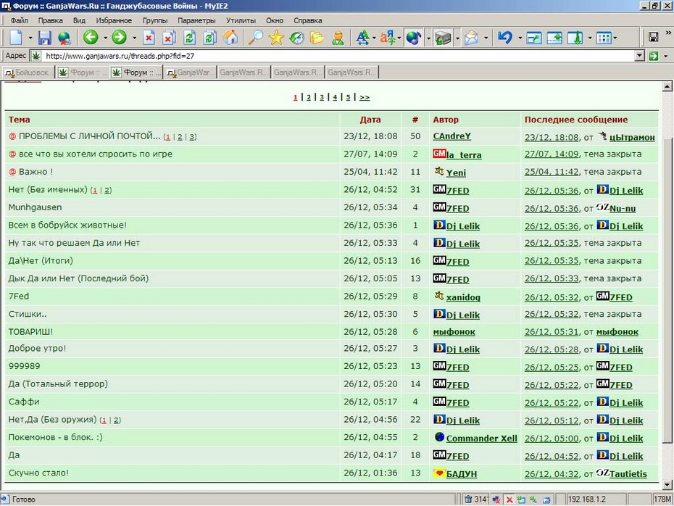Open author profile Commander Xell
Image resolution: width=674 pixels, height=506 pixels.
[x=481, y=439]
